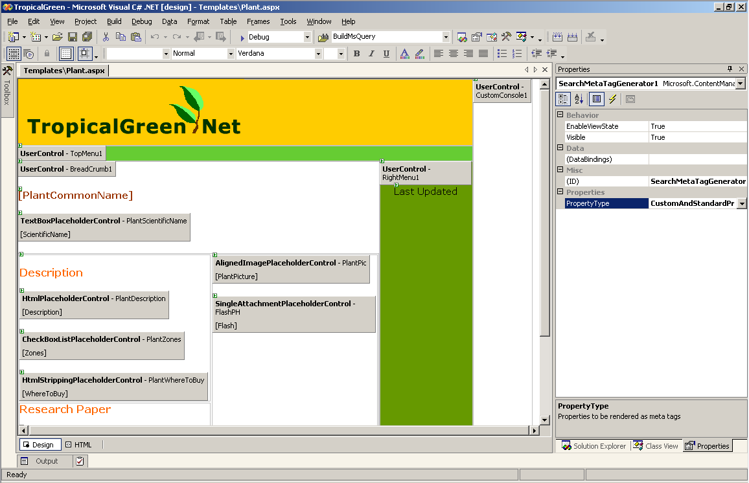
Task: Select the CheckBoxListPlaceholderControl PlantZones control
Action: tap(102, 346)
